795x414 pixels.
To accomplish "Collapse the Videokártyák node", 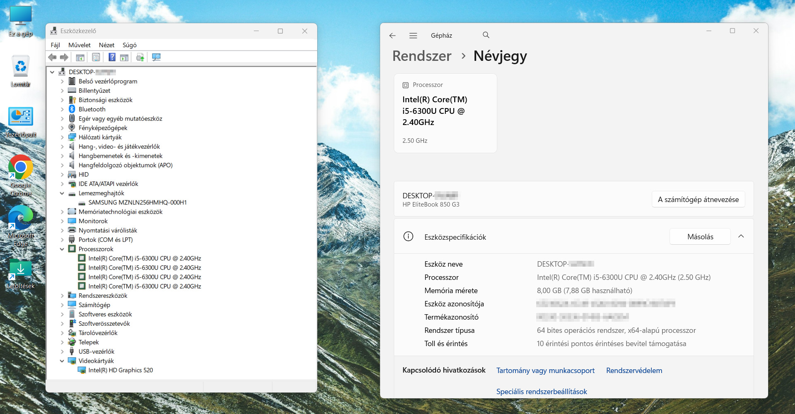I will [62, 361].
